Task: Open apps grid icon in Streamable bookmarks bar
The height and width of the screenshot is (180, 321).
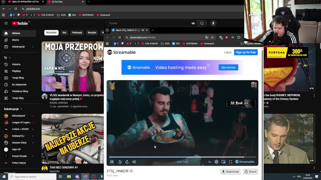Action: (x=107, y=43)
